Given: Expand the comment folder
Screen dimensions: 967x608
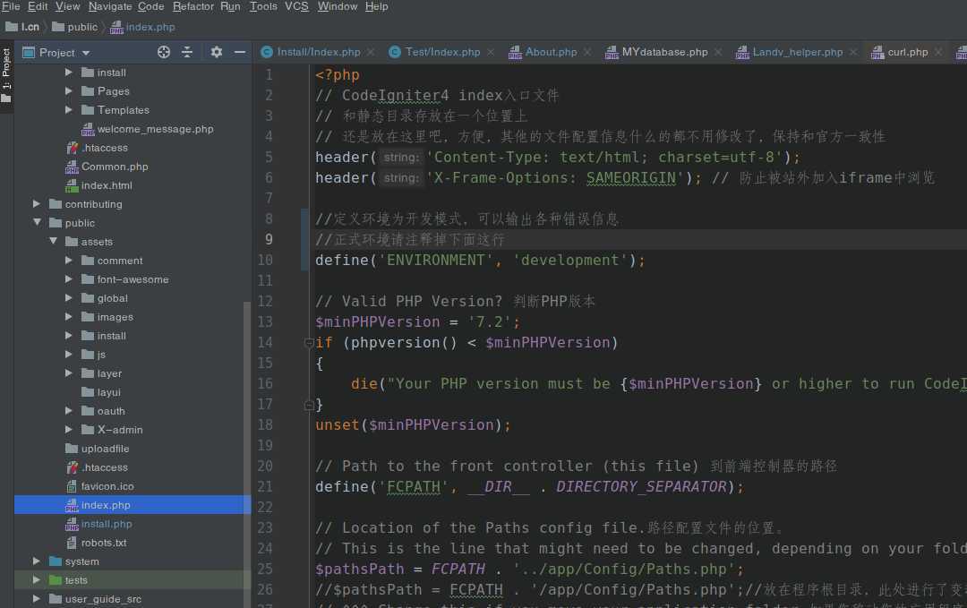Looking at the screenshot, I should tap(68, 261).
